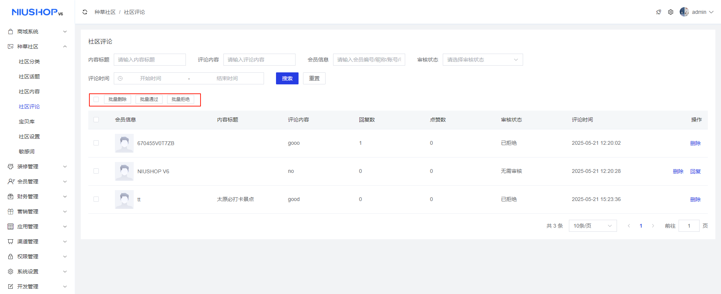Focus the 评论内容 input field
Viewport: 721px width, 294px height.
[259, 60]
